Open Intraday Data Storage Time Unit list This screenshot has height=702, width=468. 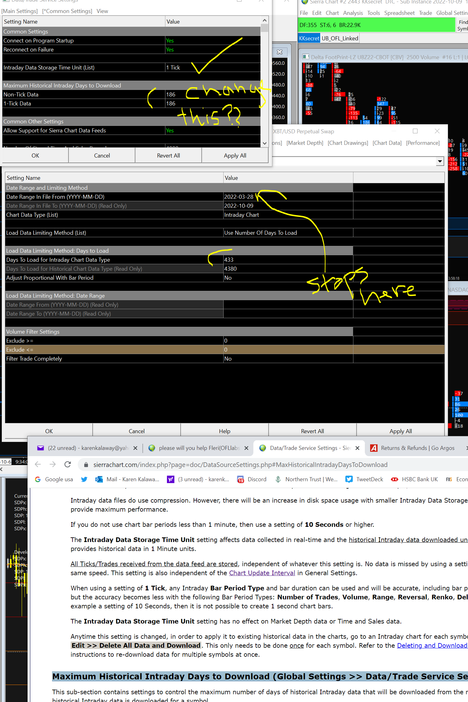coord(213,68)
